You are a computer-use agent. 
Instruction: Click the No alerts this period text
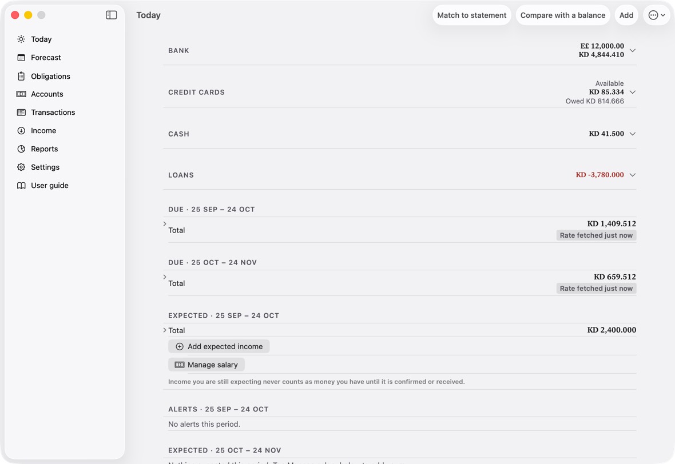[x=204, y=424]
